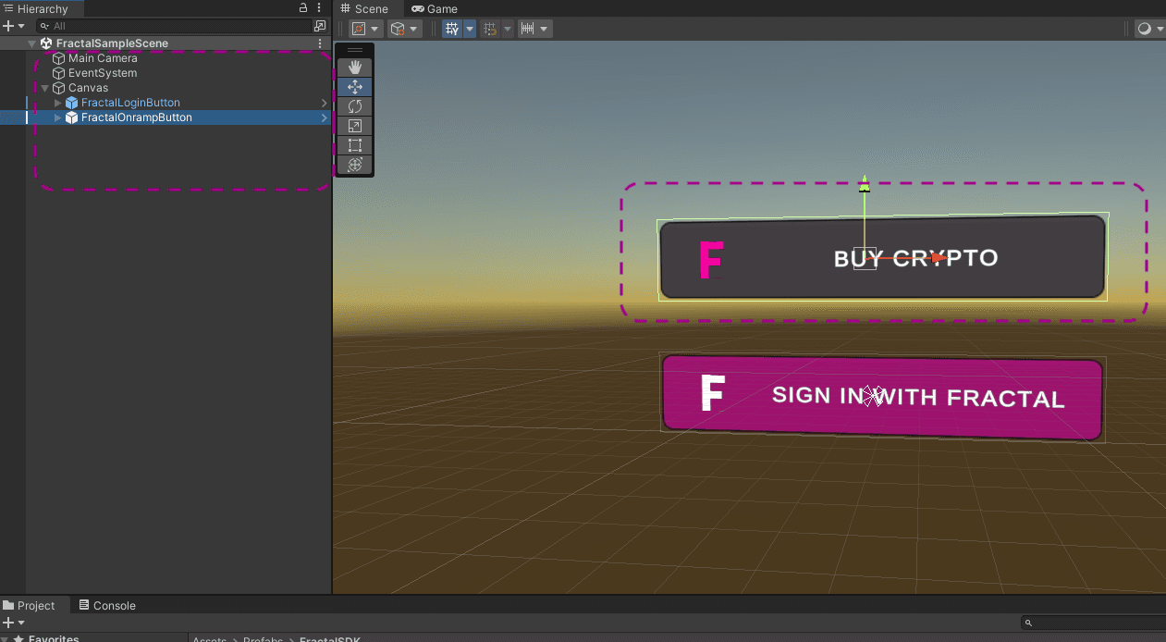This screenshot has height=642, width=1166.
Task: Expand FractalOnrampButton in hierarchy
Action: tap(57, 117)
